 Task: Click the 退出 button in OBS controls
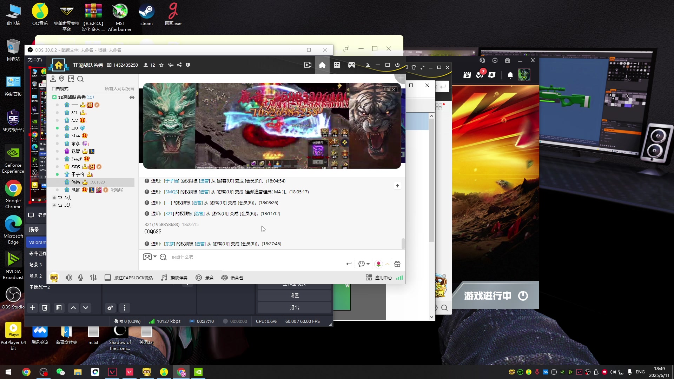(x=295, y=307)
